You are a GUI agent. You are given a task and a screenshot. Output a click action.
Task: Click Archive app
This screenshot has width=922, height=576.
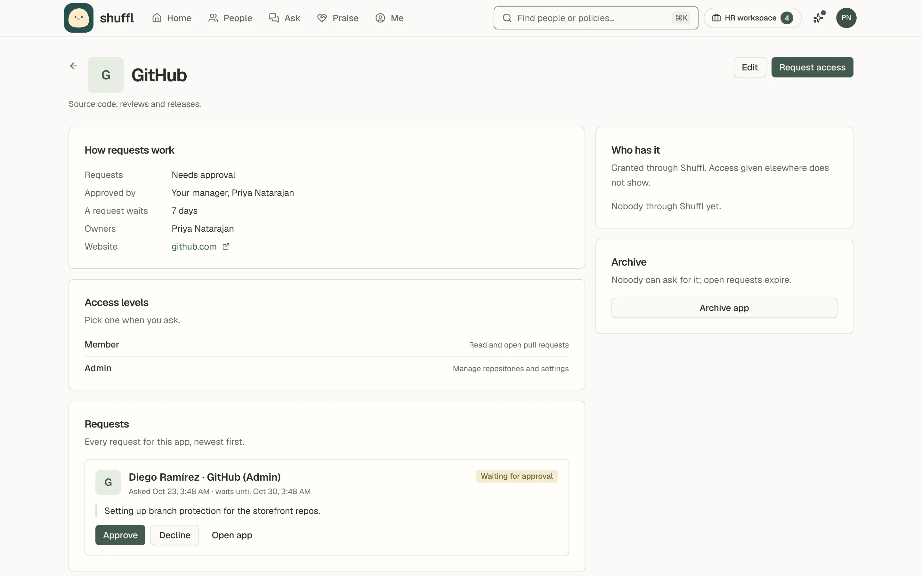point(724,308)
